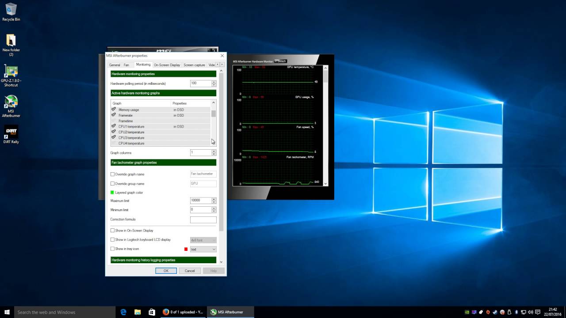Click the Cancel button
This screenshot has width=566, height=318.
pos(190,271)
